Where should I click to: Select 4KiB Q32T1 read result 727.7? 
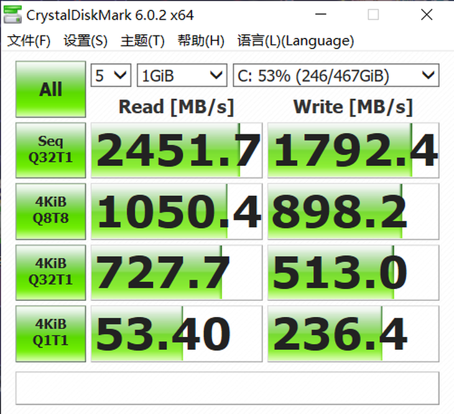pos(177,272)
